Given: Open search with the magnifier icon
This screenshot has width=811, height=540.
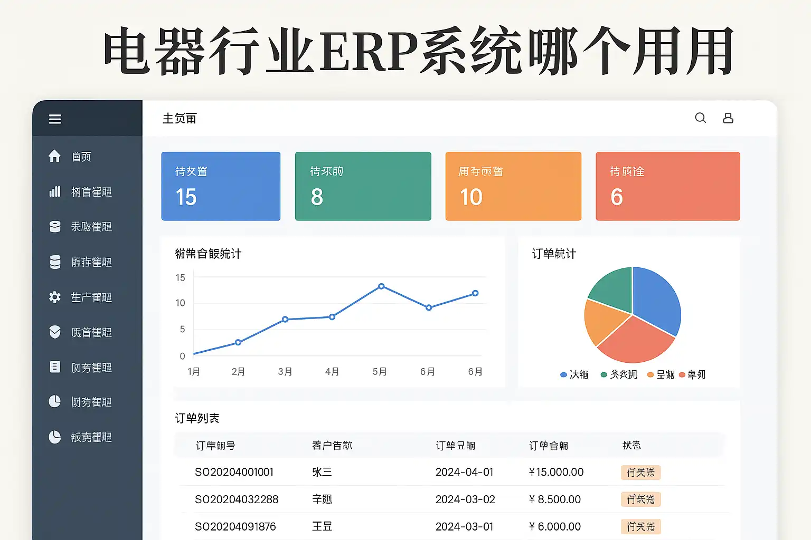Looking at the screenshot, I should click(x=700, y=118).
